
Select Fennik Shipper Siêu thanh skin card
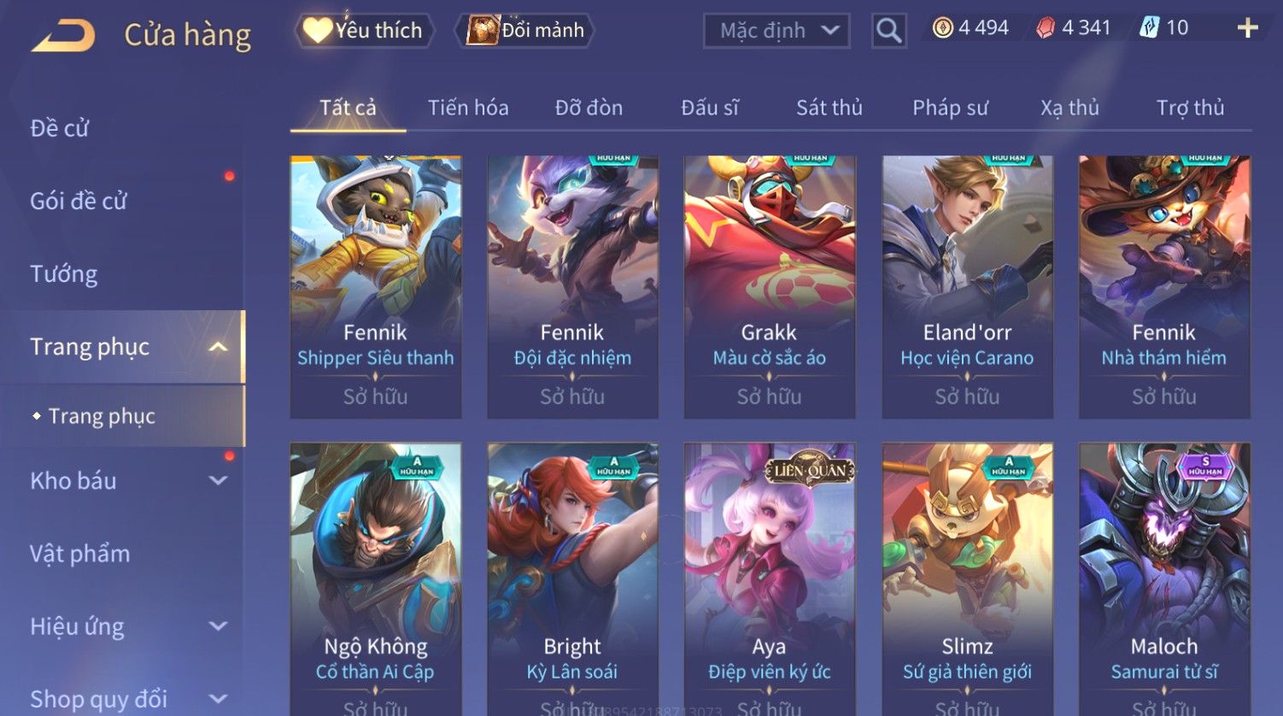coord(376,287)
